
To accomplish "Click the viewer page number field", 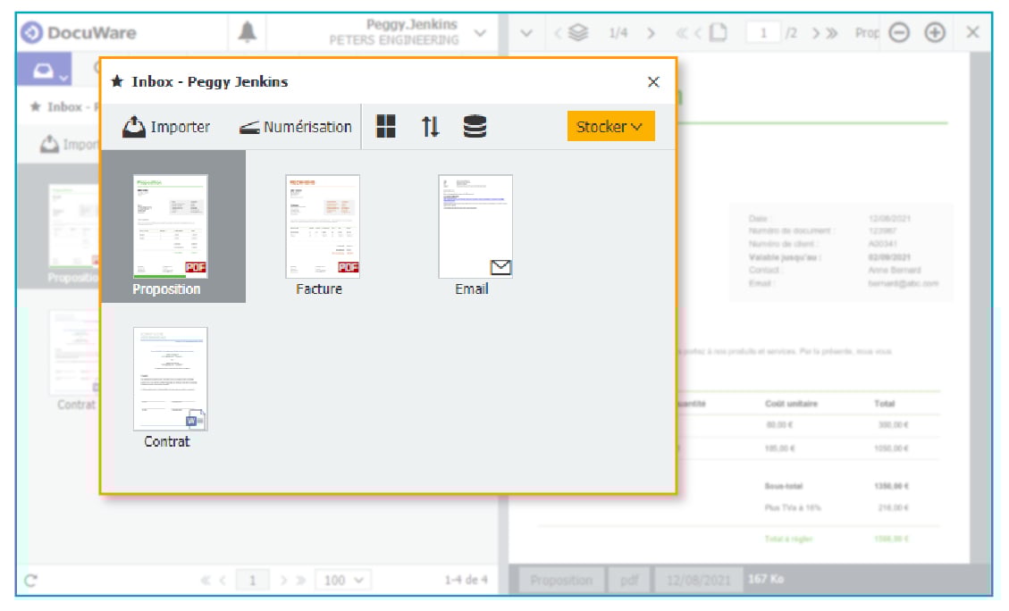I will pyautogui.click(x=763, y=33).
